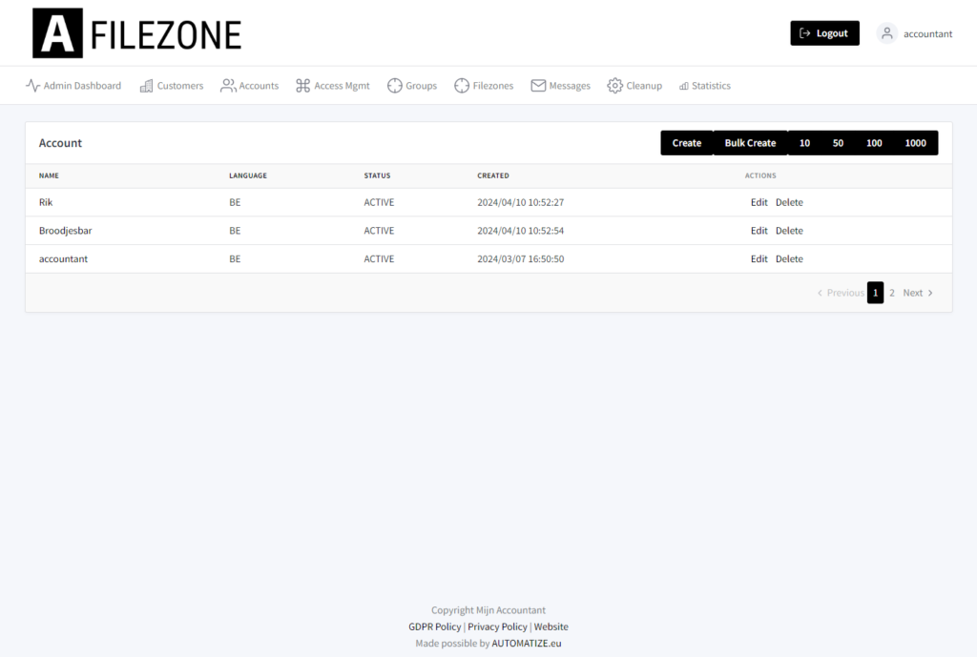The height and width of the screenshot is (657, 977).
Task: Open the Messages section
Action: click(561, 85)
